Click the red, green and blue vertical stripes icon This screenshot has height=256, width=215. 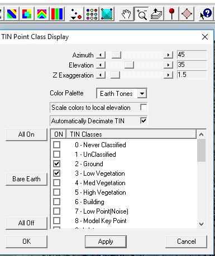[57, 14]
